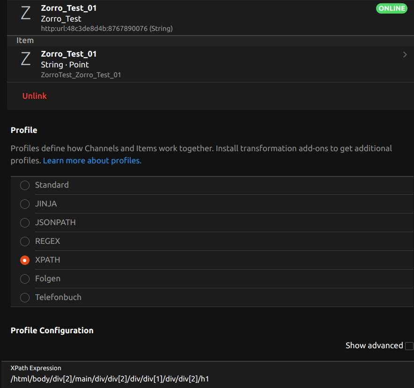This screenshot has width=414, height=388.
Task: Click the red Unlink button
Action: coord(34,96)
